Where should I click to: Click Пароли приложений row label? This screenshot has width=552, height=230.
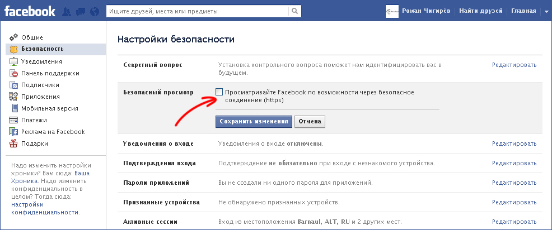tap(156, 183)
